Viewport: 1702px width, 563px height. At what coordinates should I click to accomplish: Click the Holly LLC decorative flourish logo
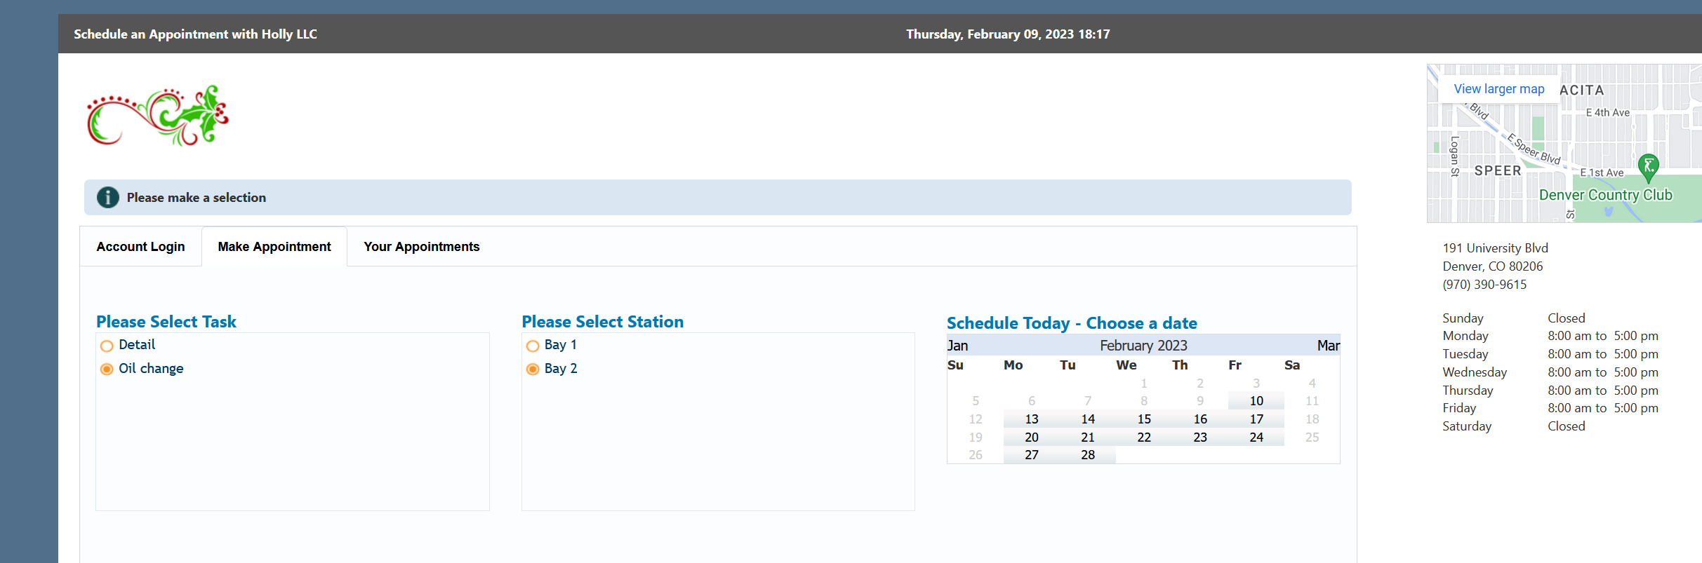[x=157, y=116]
